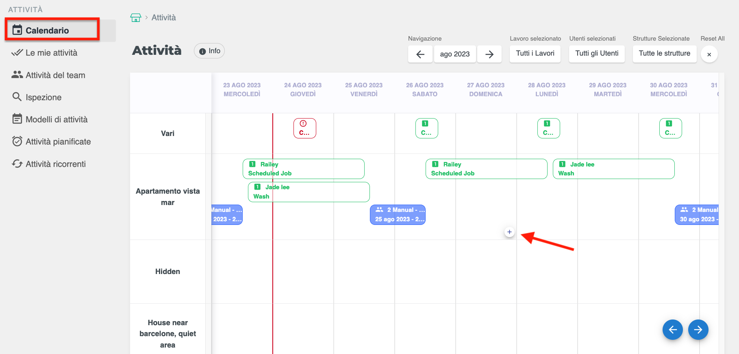
Task: Reset all filters with the X button
Action: pos(709,54)
